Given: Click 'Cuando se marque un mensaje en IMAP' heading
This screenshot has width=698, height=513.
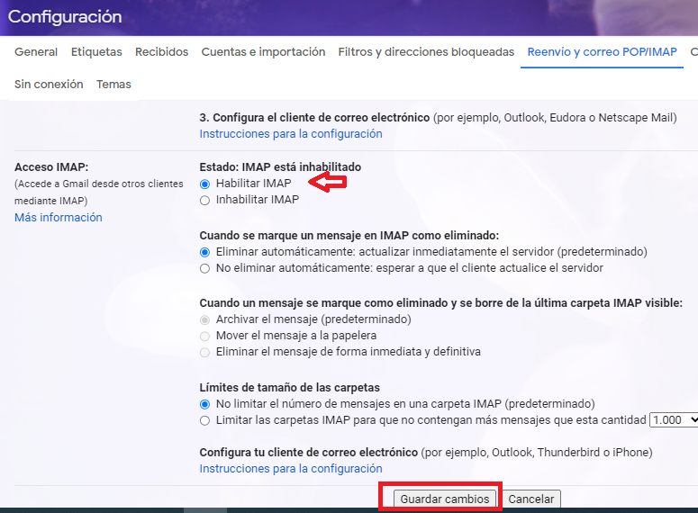Looking at the screenshot, I should (x=349, y=236).
